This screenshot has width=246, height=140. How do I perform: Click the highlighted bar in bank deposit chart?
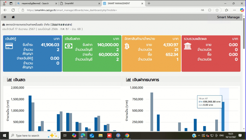click(223, 116)
